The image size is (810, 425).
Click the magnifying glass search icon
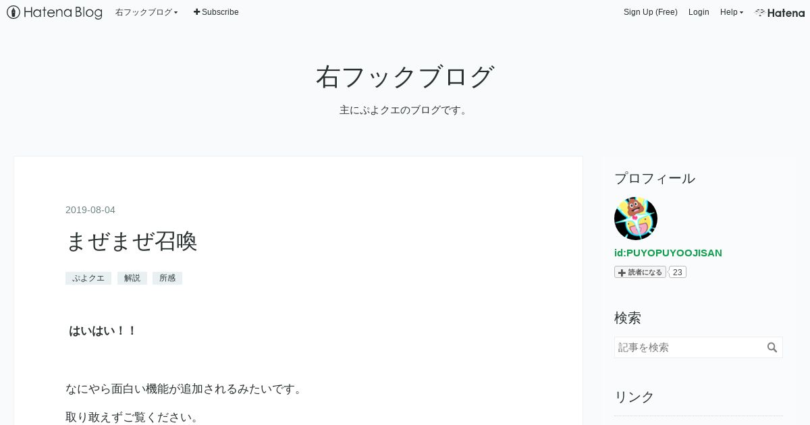tap(773, 347)
